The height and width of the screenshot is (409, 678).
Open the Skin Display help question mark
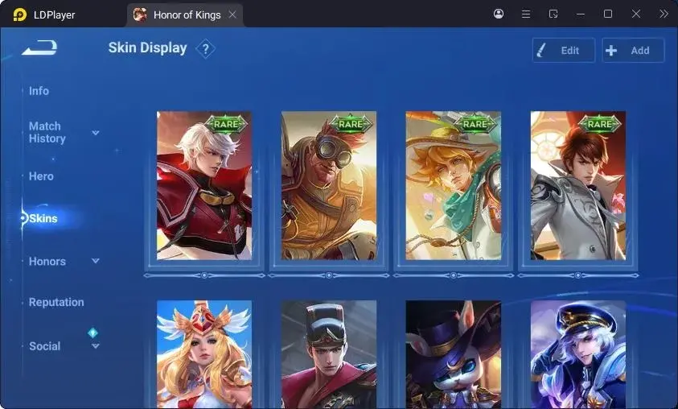coord(205,49)
